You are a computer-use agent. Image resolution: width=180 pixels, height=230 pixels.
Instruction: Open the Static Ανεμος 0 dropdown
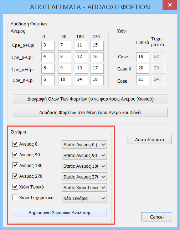(x=84, y=145)
